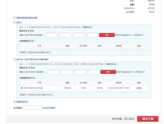Open 了解京东E卡 help link
This screenshot has width=164, height=124.
point(111,64)
